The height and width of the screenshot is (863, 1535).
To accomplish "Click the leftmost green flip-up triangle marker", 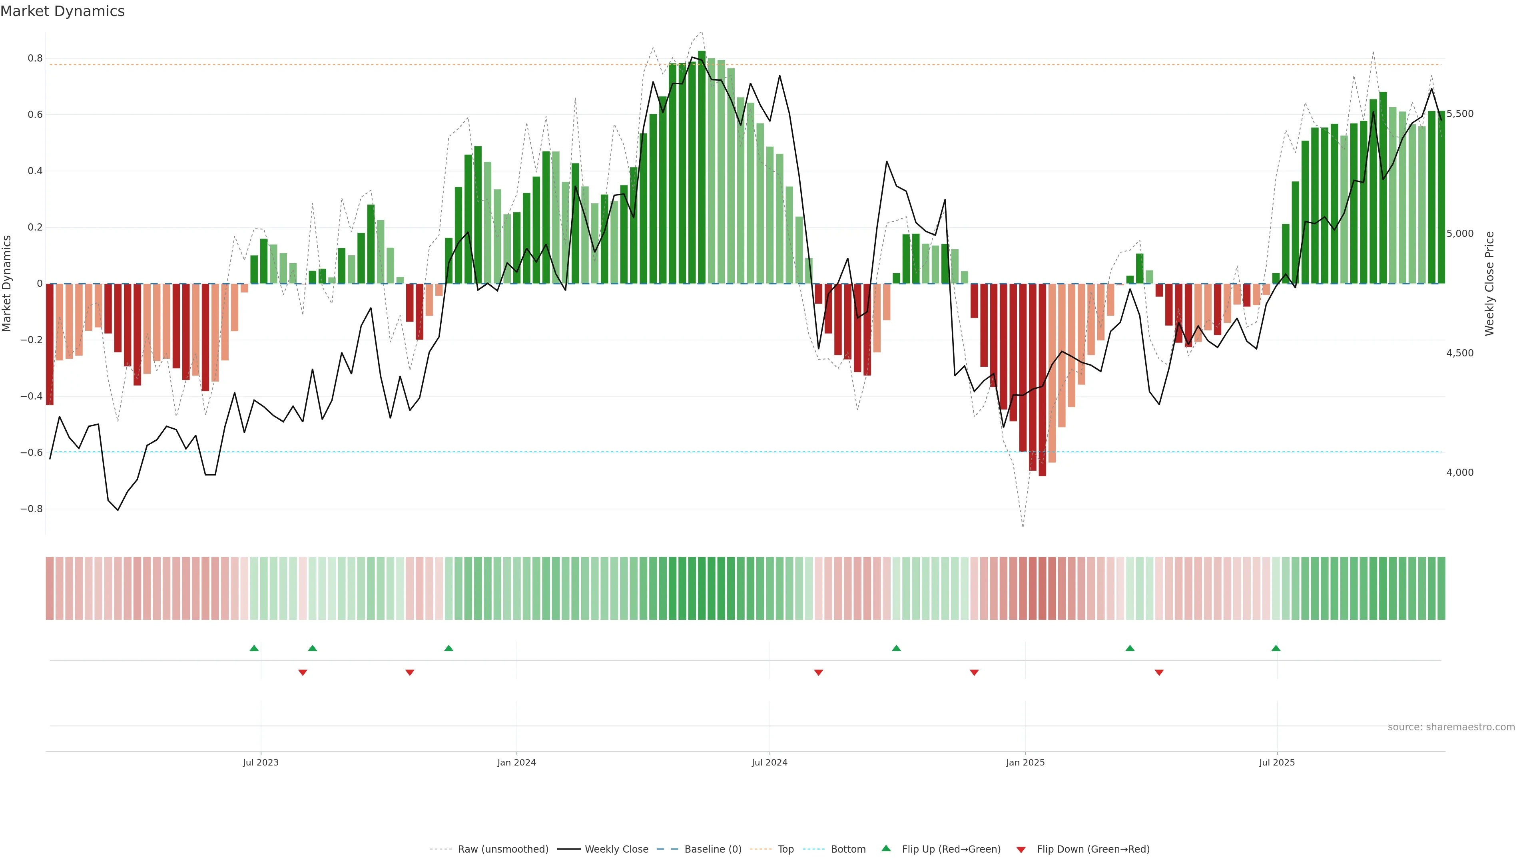I will (x=254, y=648).
